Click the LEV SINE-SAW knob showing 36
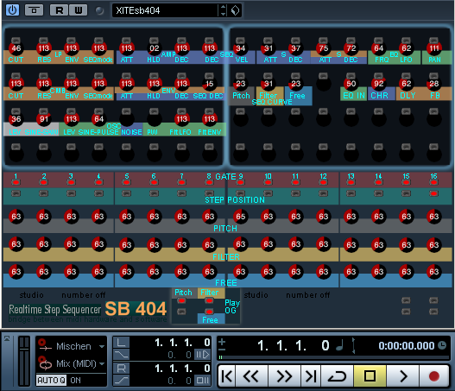This screenshot has height=391, width=455. pyautogui.click(x=16, y=119)
